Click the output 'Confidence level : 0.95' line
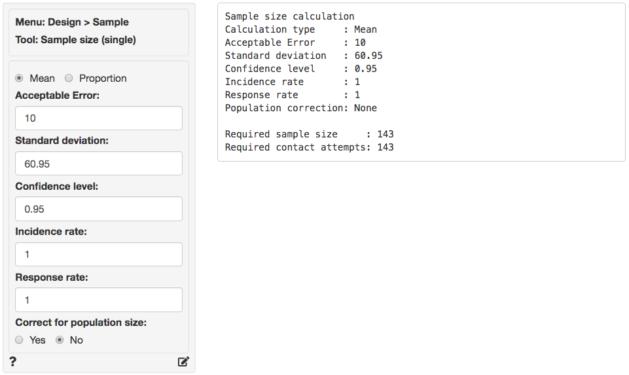 click(301, 69)
